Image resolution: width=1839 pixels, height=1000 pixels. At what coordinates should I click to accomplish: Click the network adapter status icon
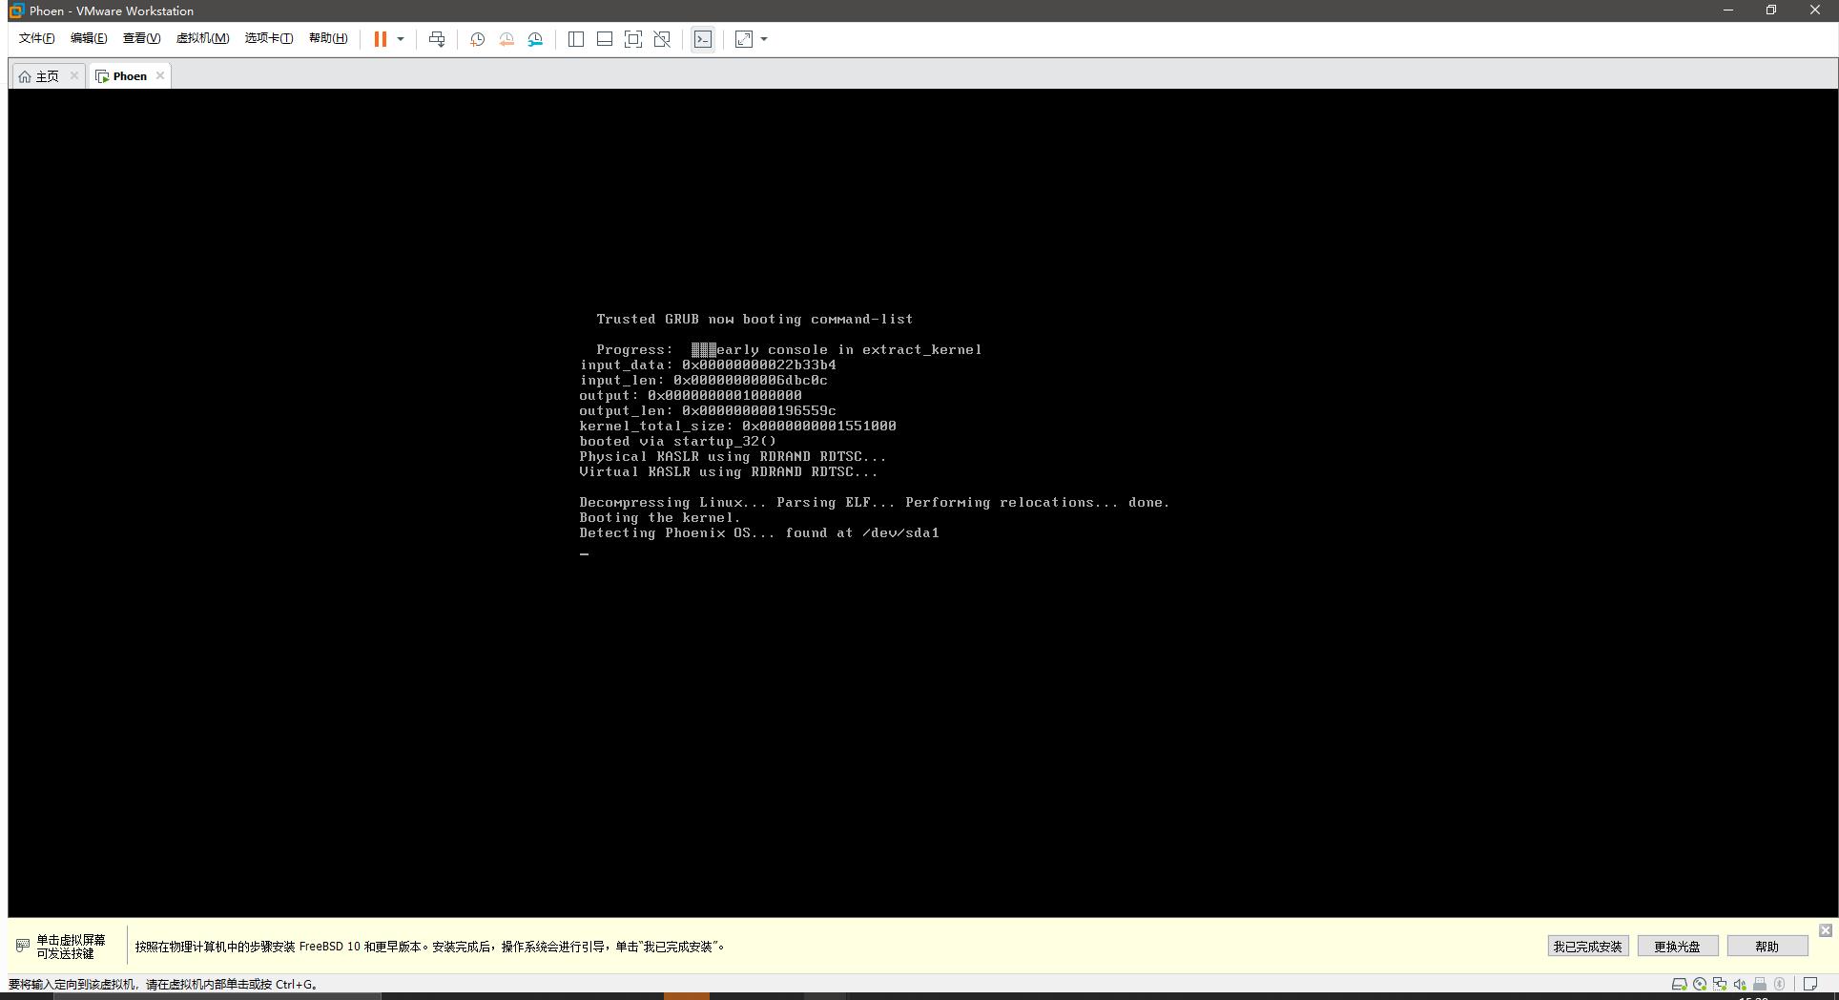1720,984
